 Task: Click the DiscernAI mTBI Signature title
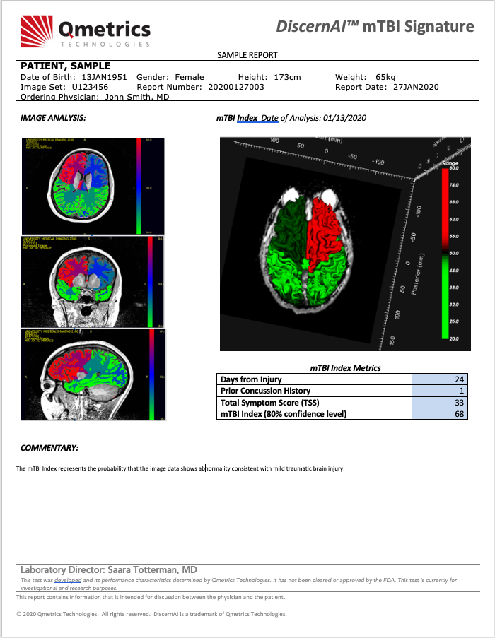(x=375, y=26)
